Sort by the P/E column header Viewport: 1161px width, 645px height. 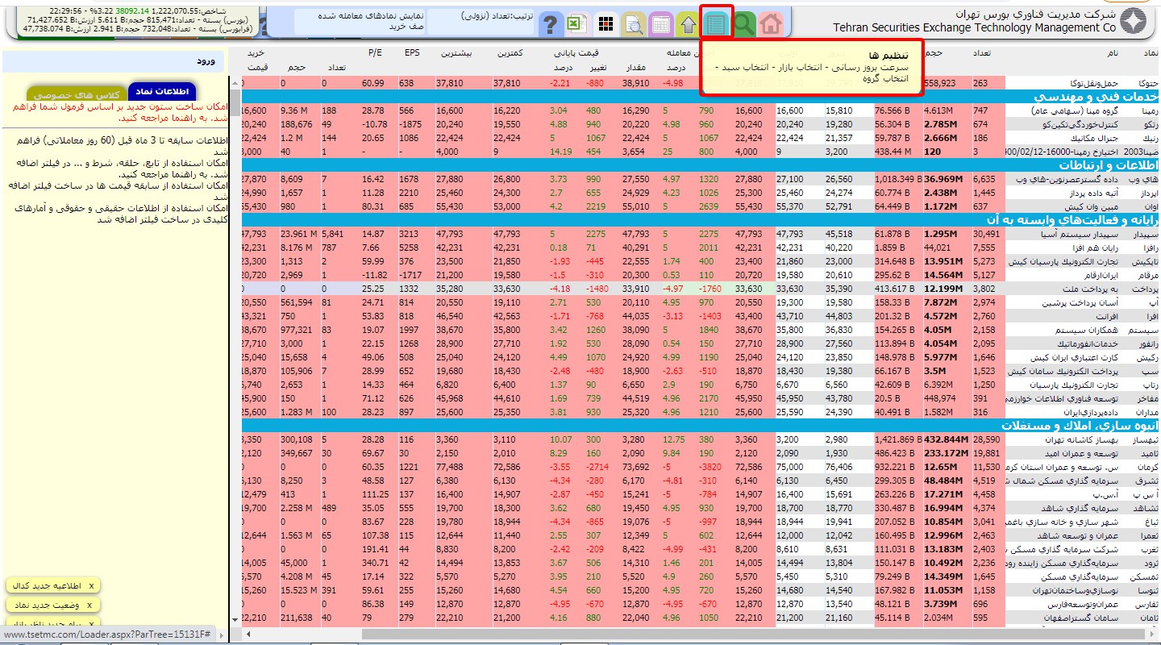[375, 53]
